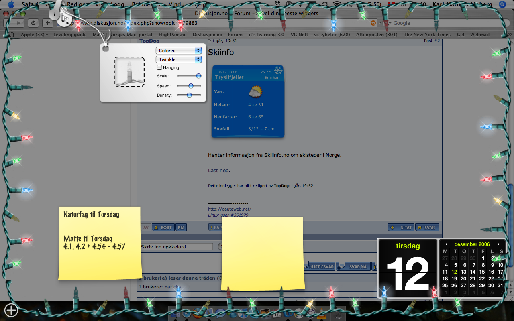Open Diskusjon.no - Forum bookmark
This screenshot has width=514, height=321.
[218, 35]
